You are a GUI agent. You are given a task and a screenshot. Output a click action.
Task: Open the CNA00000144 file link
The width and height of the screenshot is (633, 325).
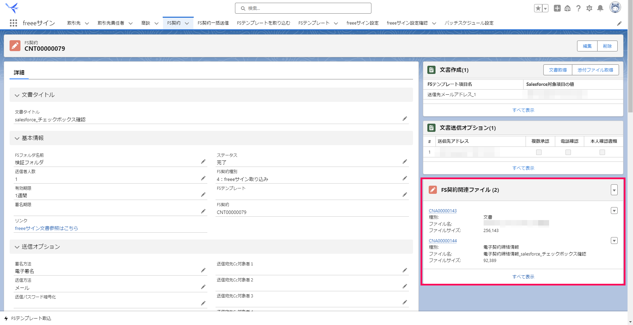click(443, 241)
